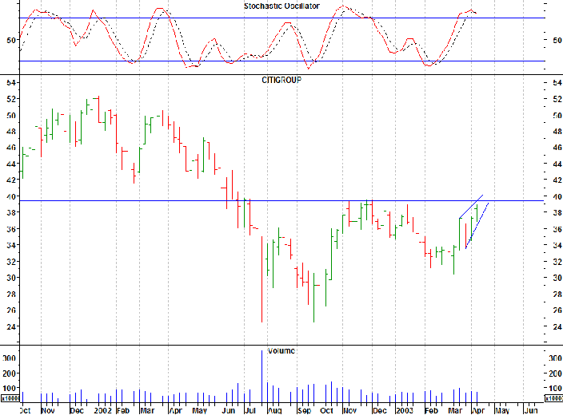563x415 pixels.
Task: Click the left volume axis label 300
Action: click(9, 358)
